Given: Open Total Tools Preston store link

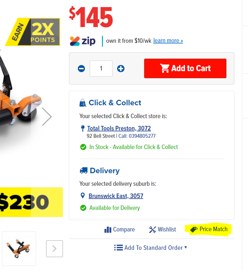Looking at the screenshot, I should (119, 128).
